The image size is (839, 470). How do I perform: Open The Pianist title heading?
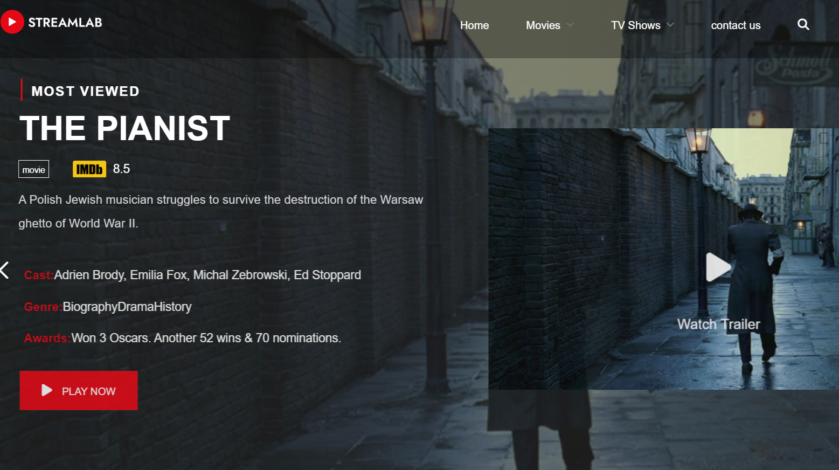coord(125,128)
